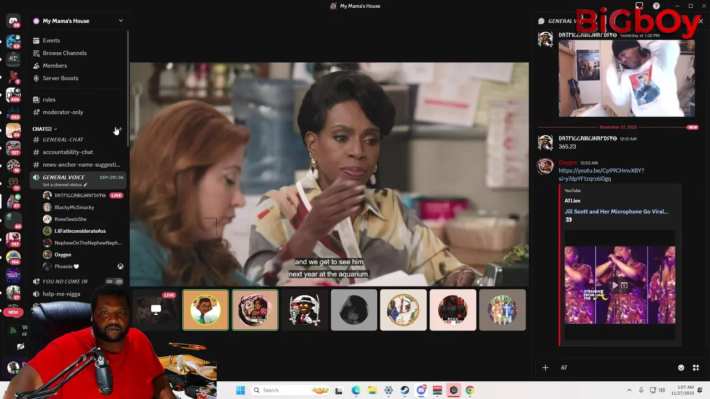Switch to Discord on the taskbar
This screenshot has width=710, height=399.
coord(421,390)
